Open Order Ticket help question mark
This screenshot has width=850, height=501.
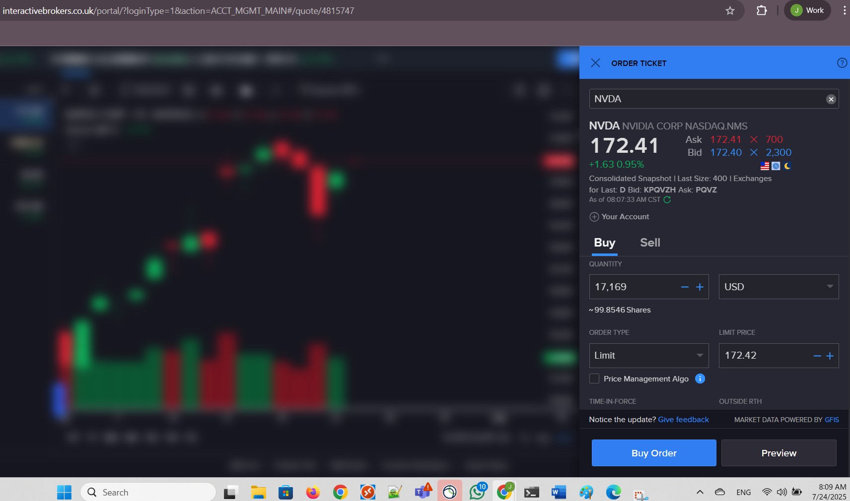842,63
